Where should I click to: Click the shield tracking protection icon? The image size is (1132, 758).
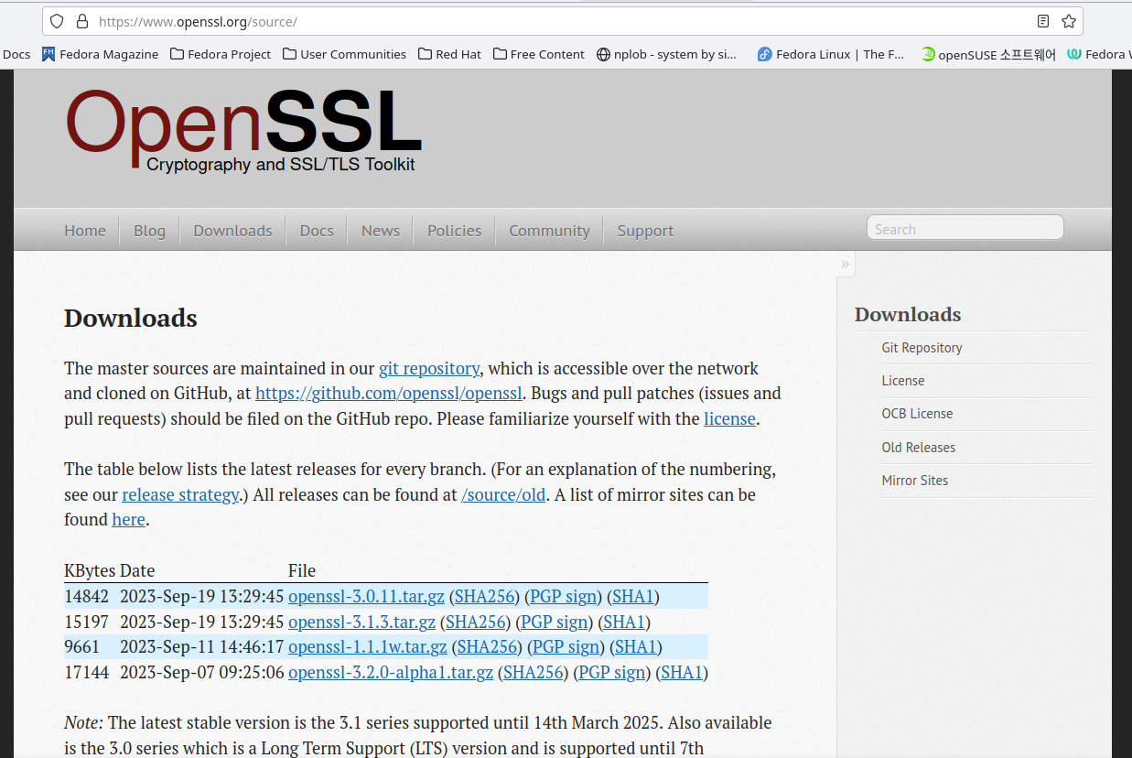coord(57,21)
